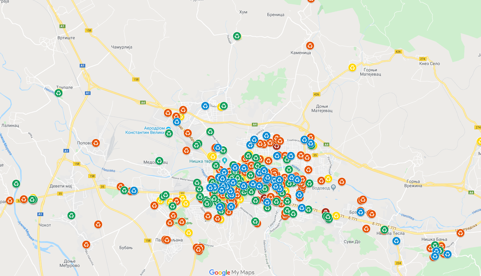Click the green recycling marker near Трупале

[x=59, y=93]
